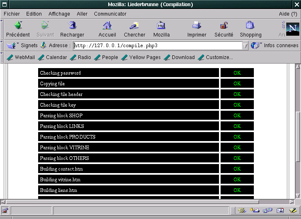Viewport: 301px width, 219px height.
Task: Open Composer from the status bar pencil icon
Action: [x=293, y=211]
